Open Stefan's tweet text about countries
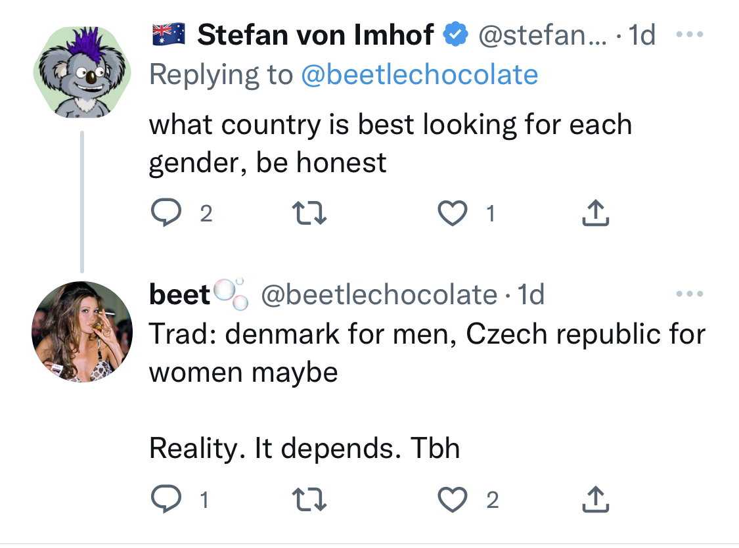Screen dimensions: 739x548 390,143
